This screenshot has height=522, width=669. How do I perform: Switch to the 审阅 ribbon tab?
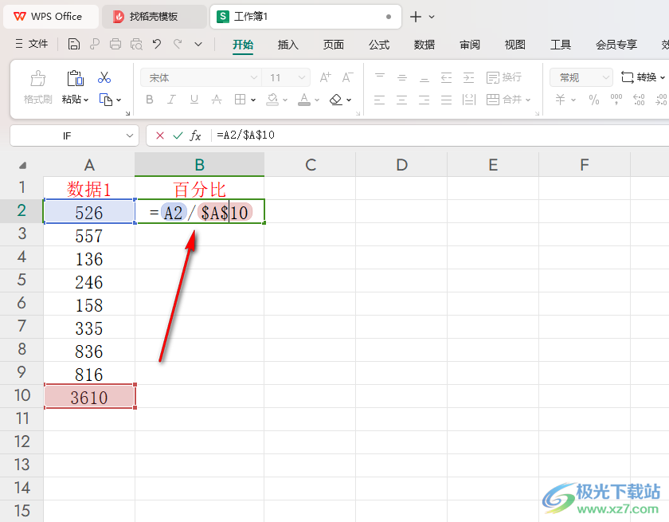coord(470,45)
